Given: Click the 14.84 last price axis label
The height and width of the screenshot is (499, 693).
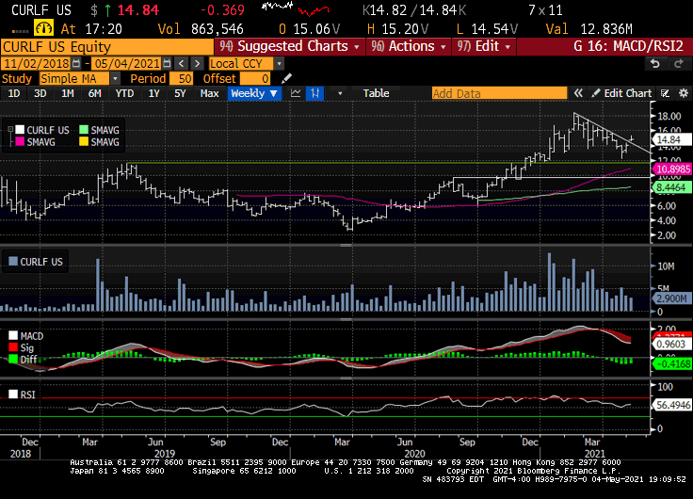Looking at the screenshot, I should click(x=671, y=139).
